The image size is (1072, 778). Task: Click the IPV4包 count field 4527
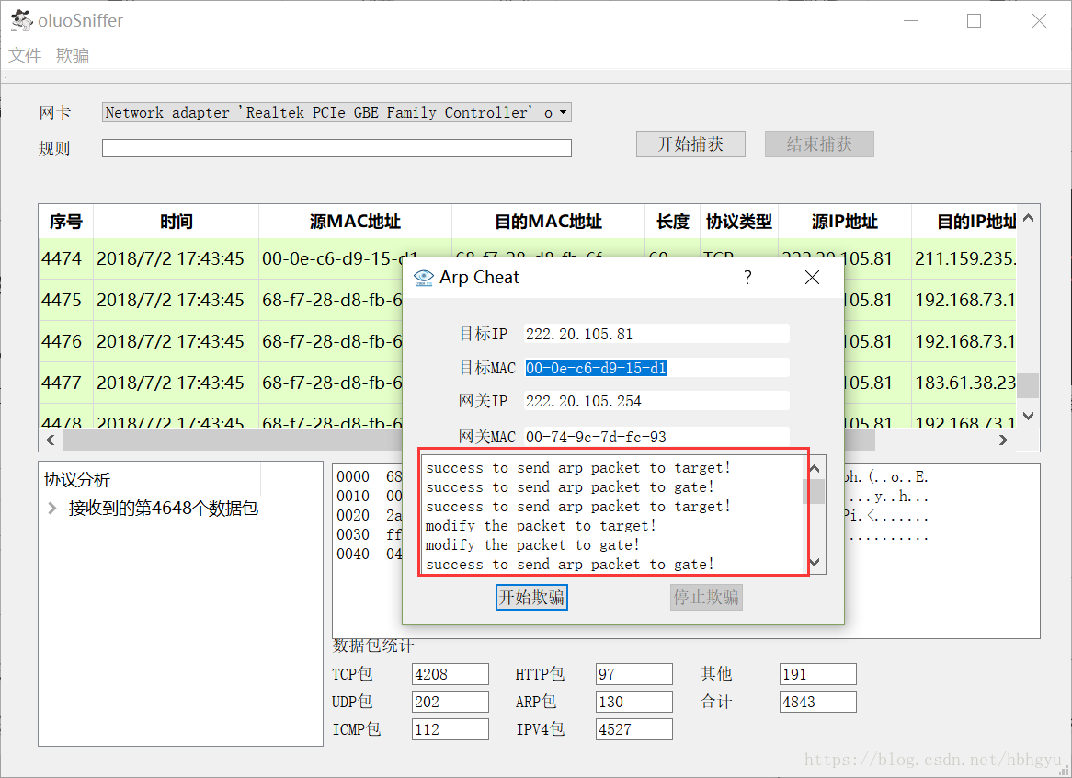click(633, 729)
